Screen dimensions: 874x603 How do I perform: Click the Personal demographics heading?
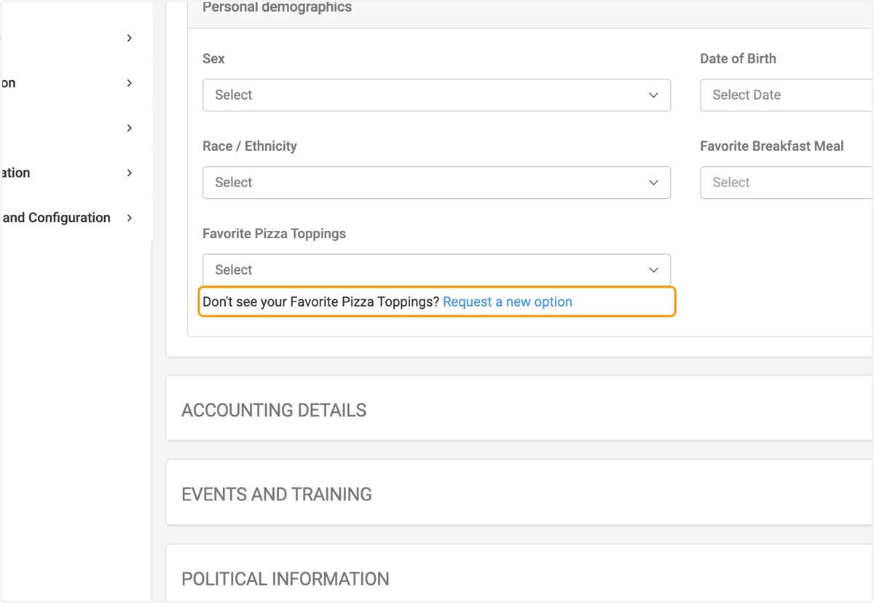[x=277, y=7]
